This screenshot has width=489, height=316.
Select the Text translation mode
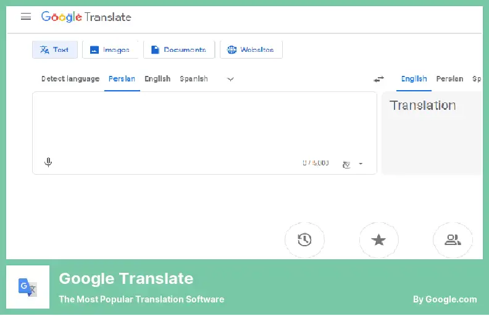(55, 49)
